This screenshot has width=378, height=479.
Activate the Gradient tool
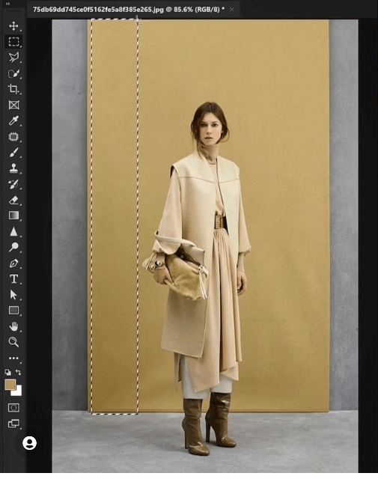(13, 216)
